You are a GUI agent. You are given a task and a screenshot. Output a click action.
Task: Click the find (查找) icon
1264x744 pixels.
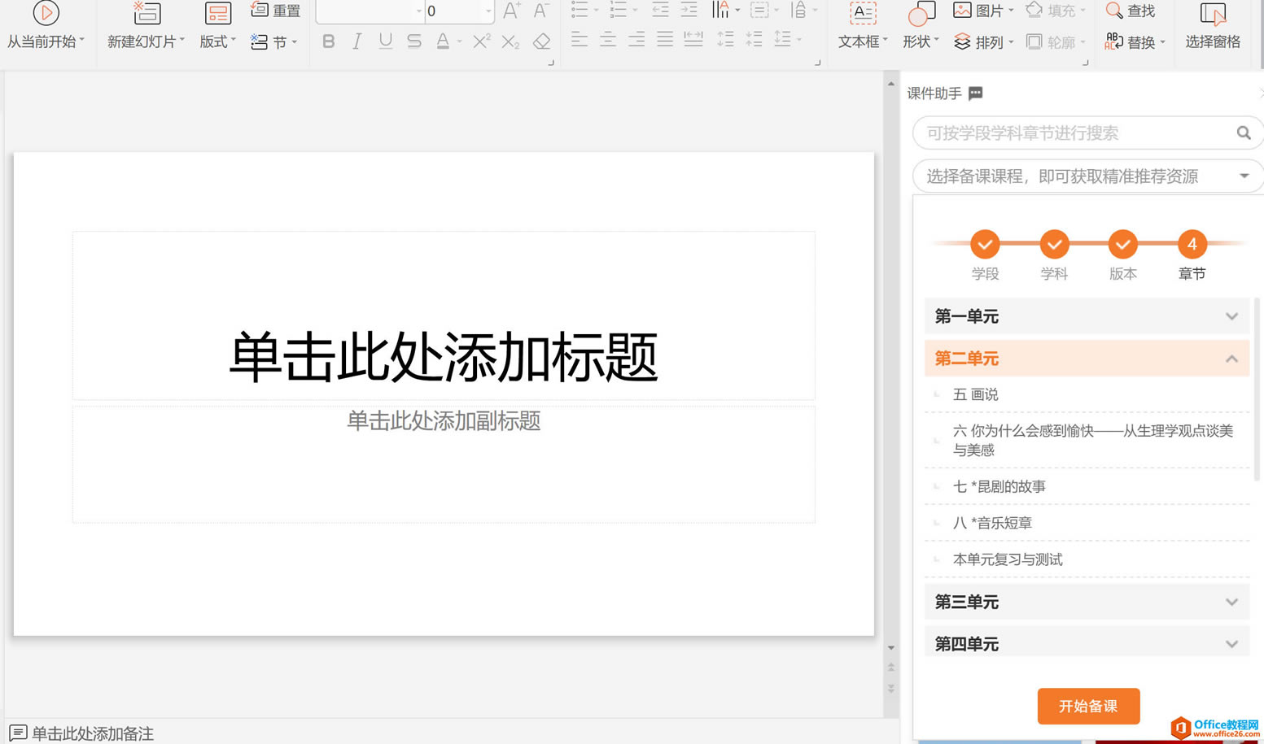click(1114, 11)
